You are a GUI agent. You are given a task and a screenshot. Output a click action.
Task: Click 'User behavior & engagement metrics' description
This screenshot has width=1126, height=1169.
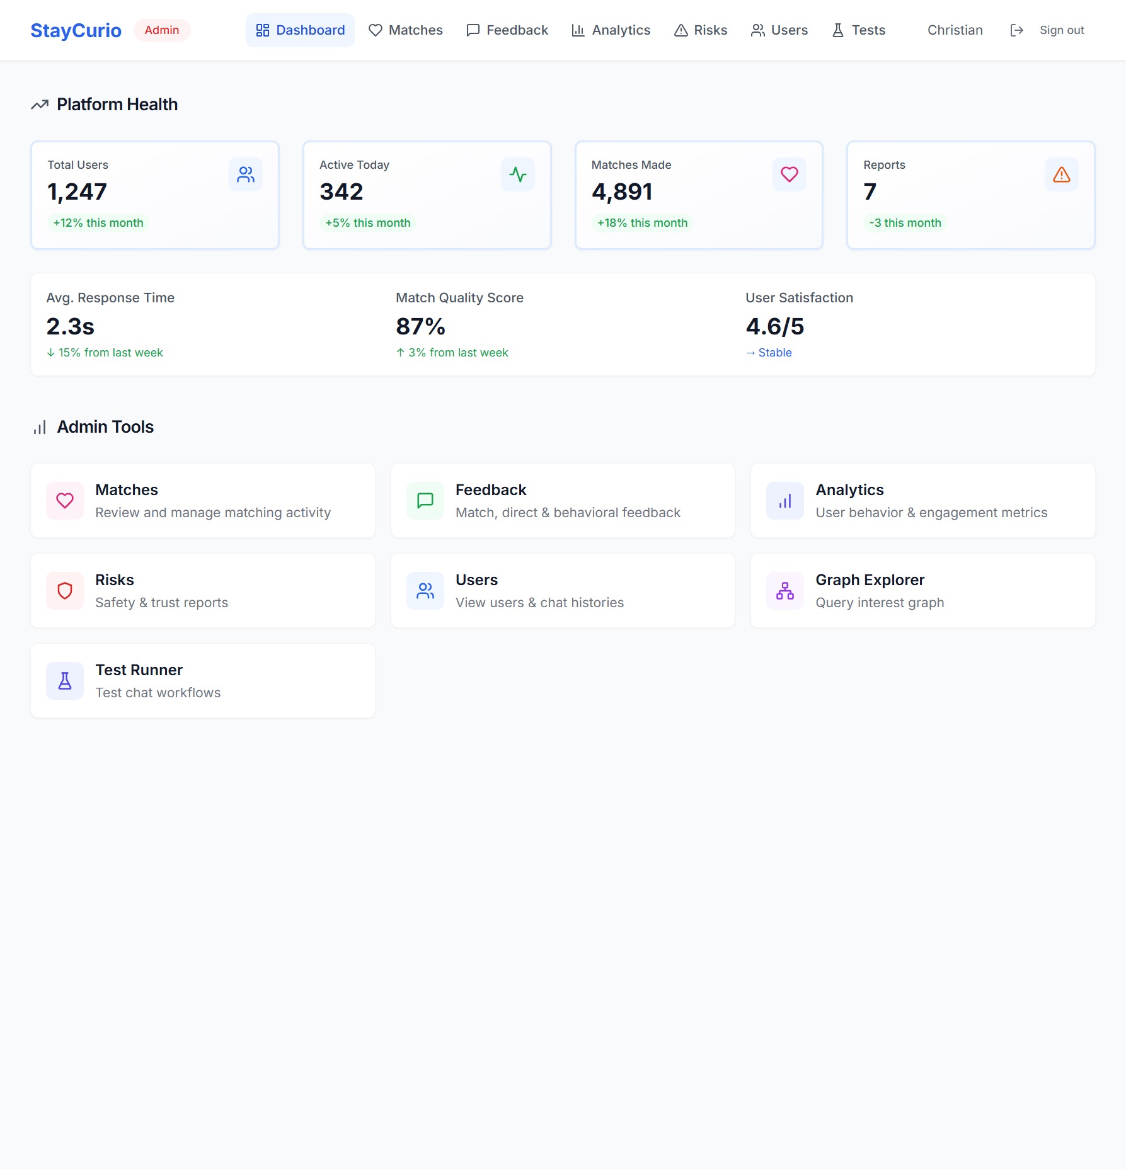931,513
